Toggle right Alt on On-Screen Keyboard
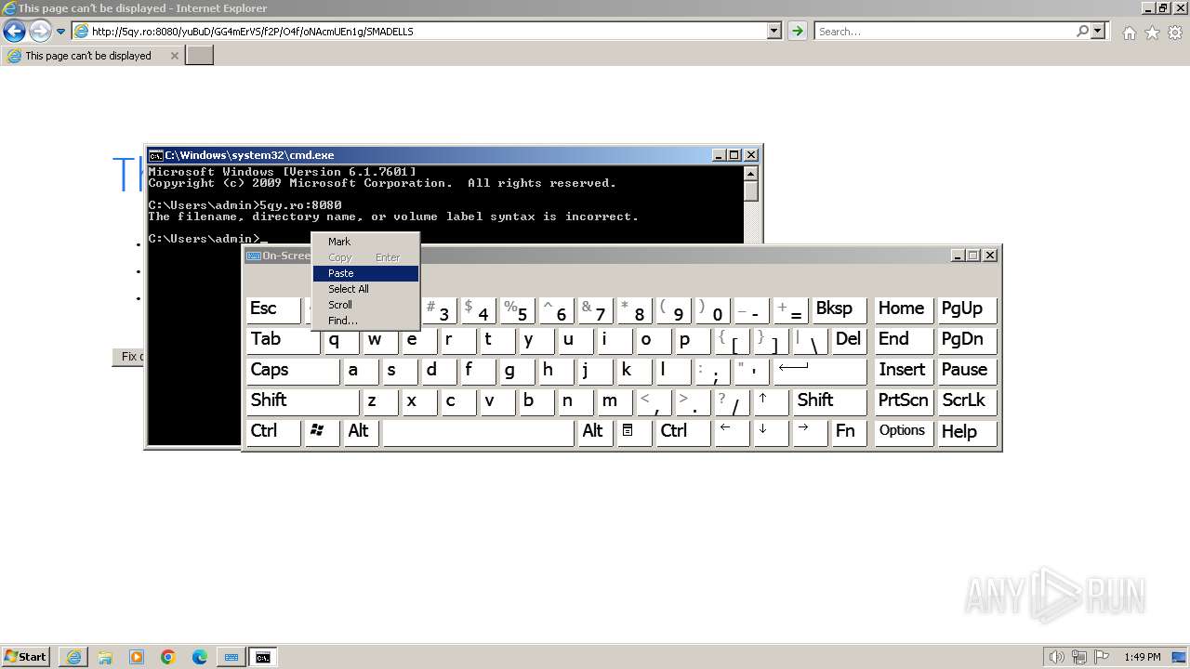1190x669 pixels. (x=596, y=432)
